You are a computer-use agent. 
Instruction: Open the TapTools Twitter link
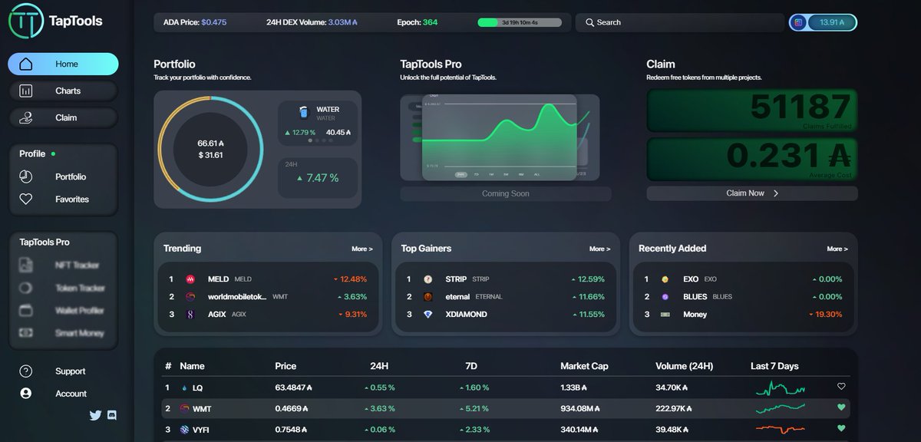coord(95,415)
